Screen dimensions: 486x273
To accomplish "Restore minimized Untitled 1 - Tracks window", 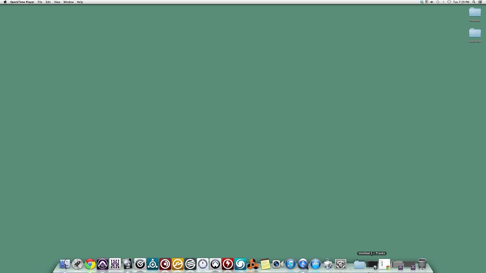I will [372, 264].
